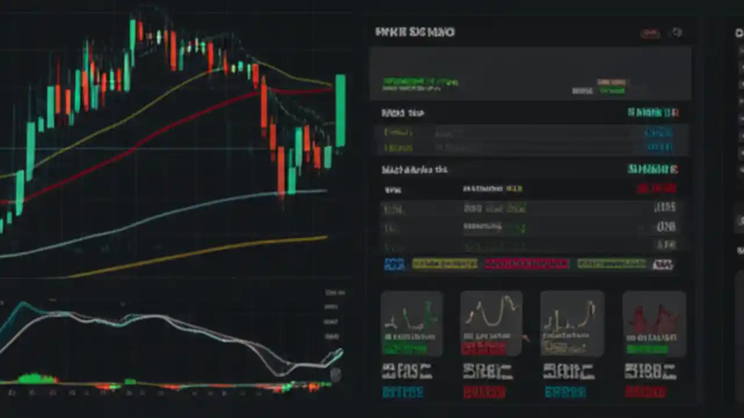Screen dimensions: 744x418
Task: Toggle the green status label under the fourth mini chart
Action: (x=647, y=350)
